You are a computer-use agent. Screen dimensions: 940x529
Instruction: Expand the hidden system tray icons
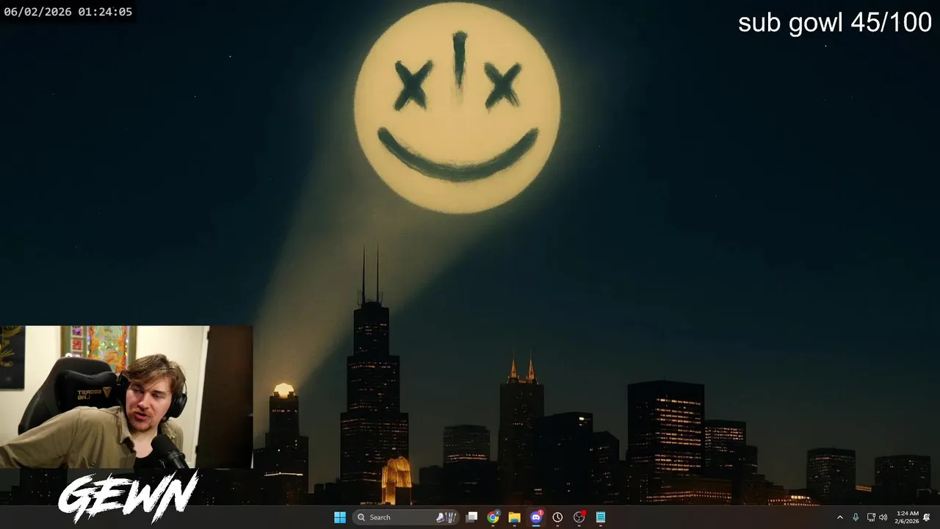click(840, 517)
